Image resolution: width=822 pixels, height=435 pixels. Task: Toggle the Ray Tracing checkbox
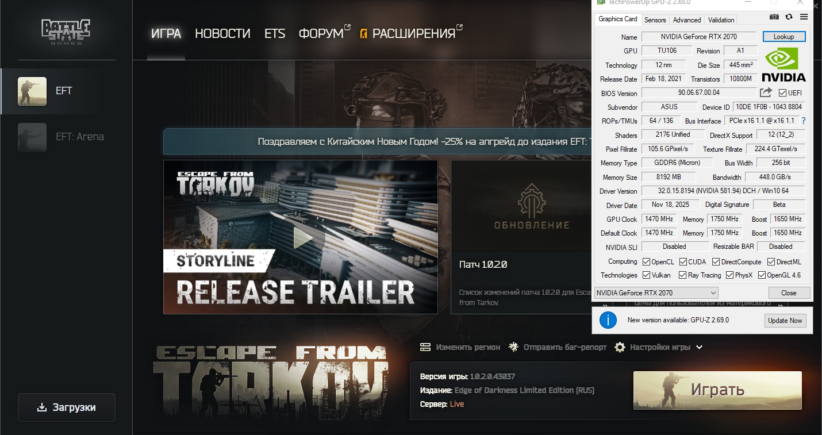682,275
